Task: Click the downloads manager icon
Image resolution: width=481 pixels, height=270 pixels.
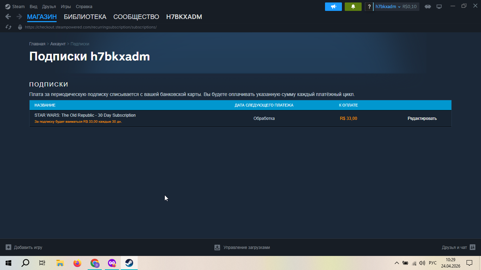Action: tap(217, 247)
